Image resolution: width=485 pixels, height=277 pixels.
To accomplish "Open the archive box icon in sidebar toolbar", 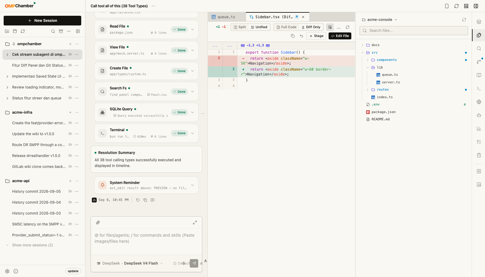I will [61, 31].
